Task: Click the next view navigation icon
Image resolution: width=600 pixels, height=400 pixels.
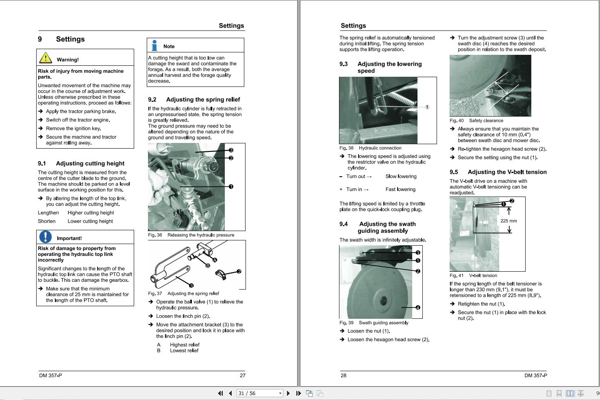Action: pos(320,393)
